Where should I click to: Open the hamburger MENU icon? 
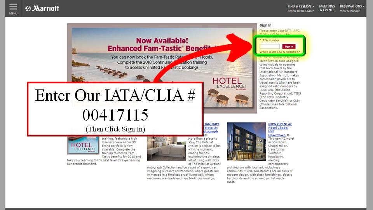coord(13,8)
